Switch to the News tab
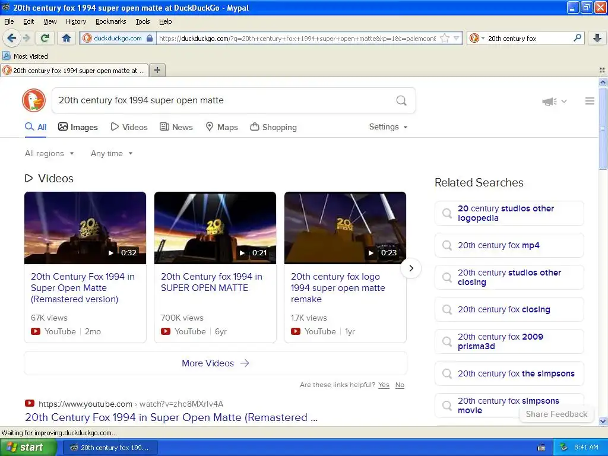Viewport: 608px width, 456px height. click(x=176, y=127)
